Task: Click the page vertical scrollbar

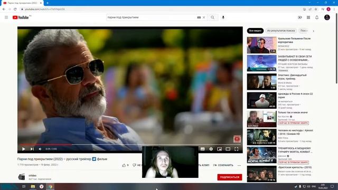Action: coord(336,49)
